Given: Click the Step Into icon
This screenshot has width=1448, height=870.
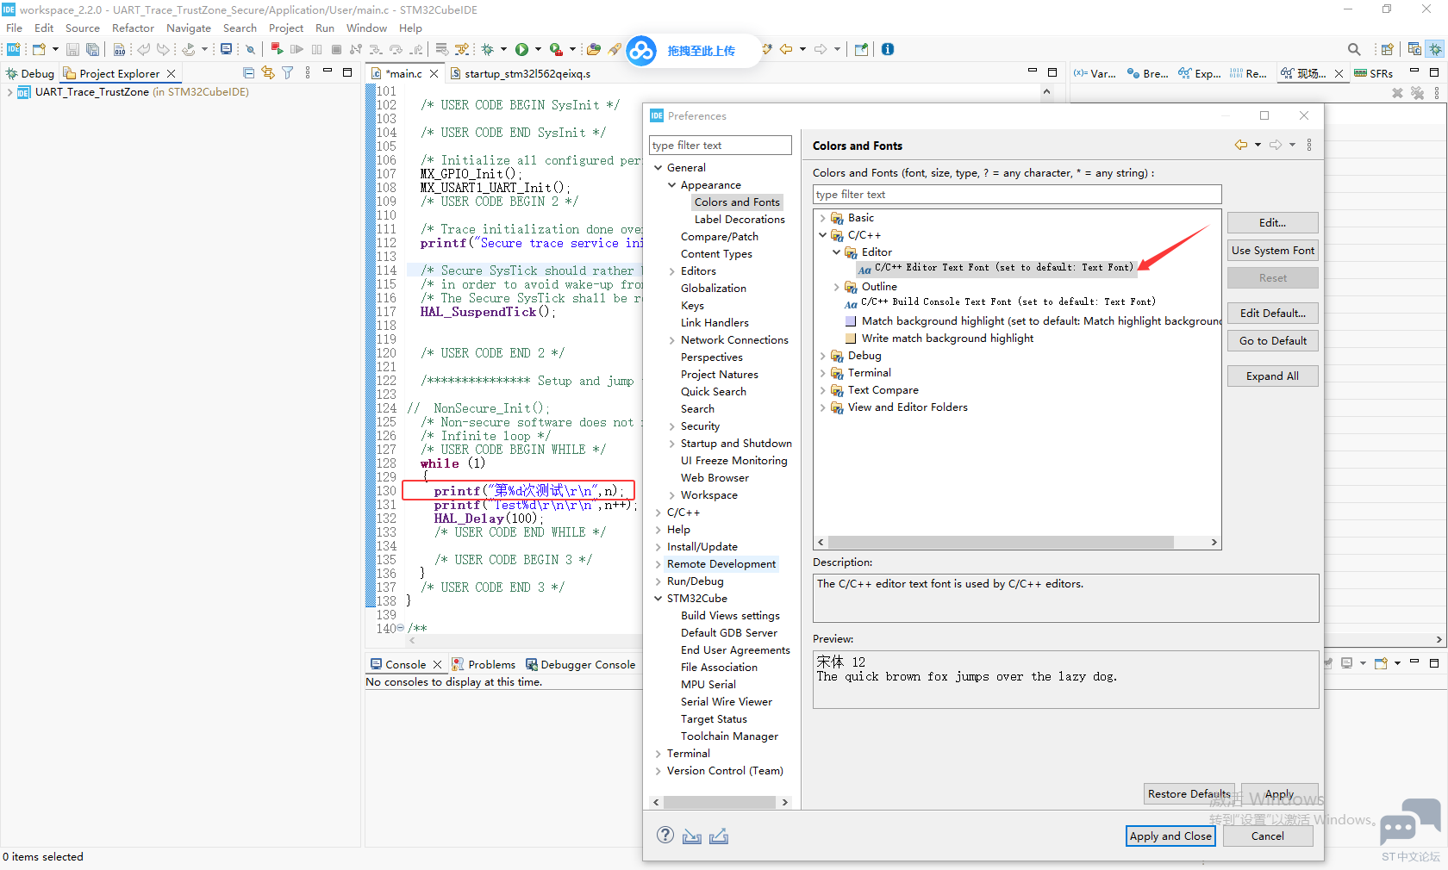Looking at the screenshot, I should coord(376,50).
